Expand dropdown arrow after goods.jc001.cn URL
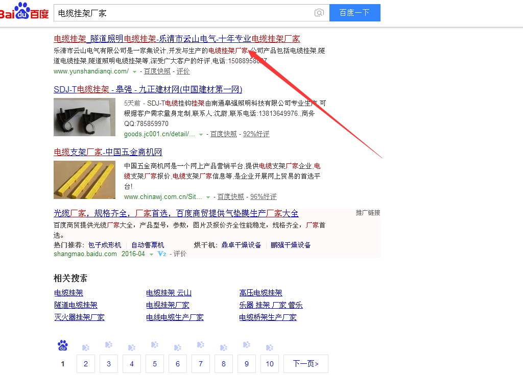This screenshot has height=375, width=523. click(201, 135)
